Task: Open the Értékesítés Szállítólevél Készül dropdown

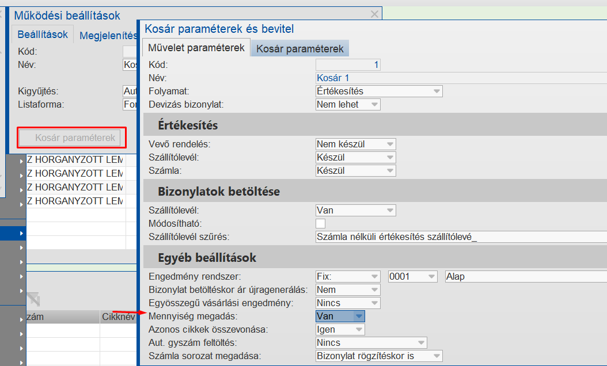Action: pos(356,158)
